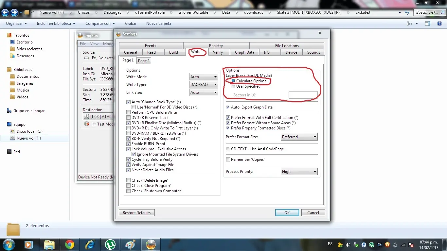The width and height of the screenshot is (447, 251).
Task: Open Paint from the taskbar
Action: (x=131, y=244)
